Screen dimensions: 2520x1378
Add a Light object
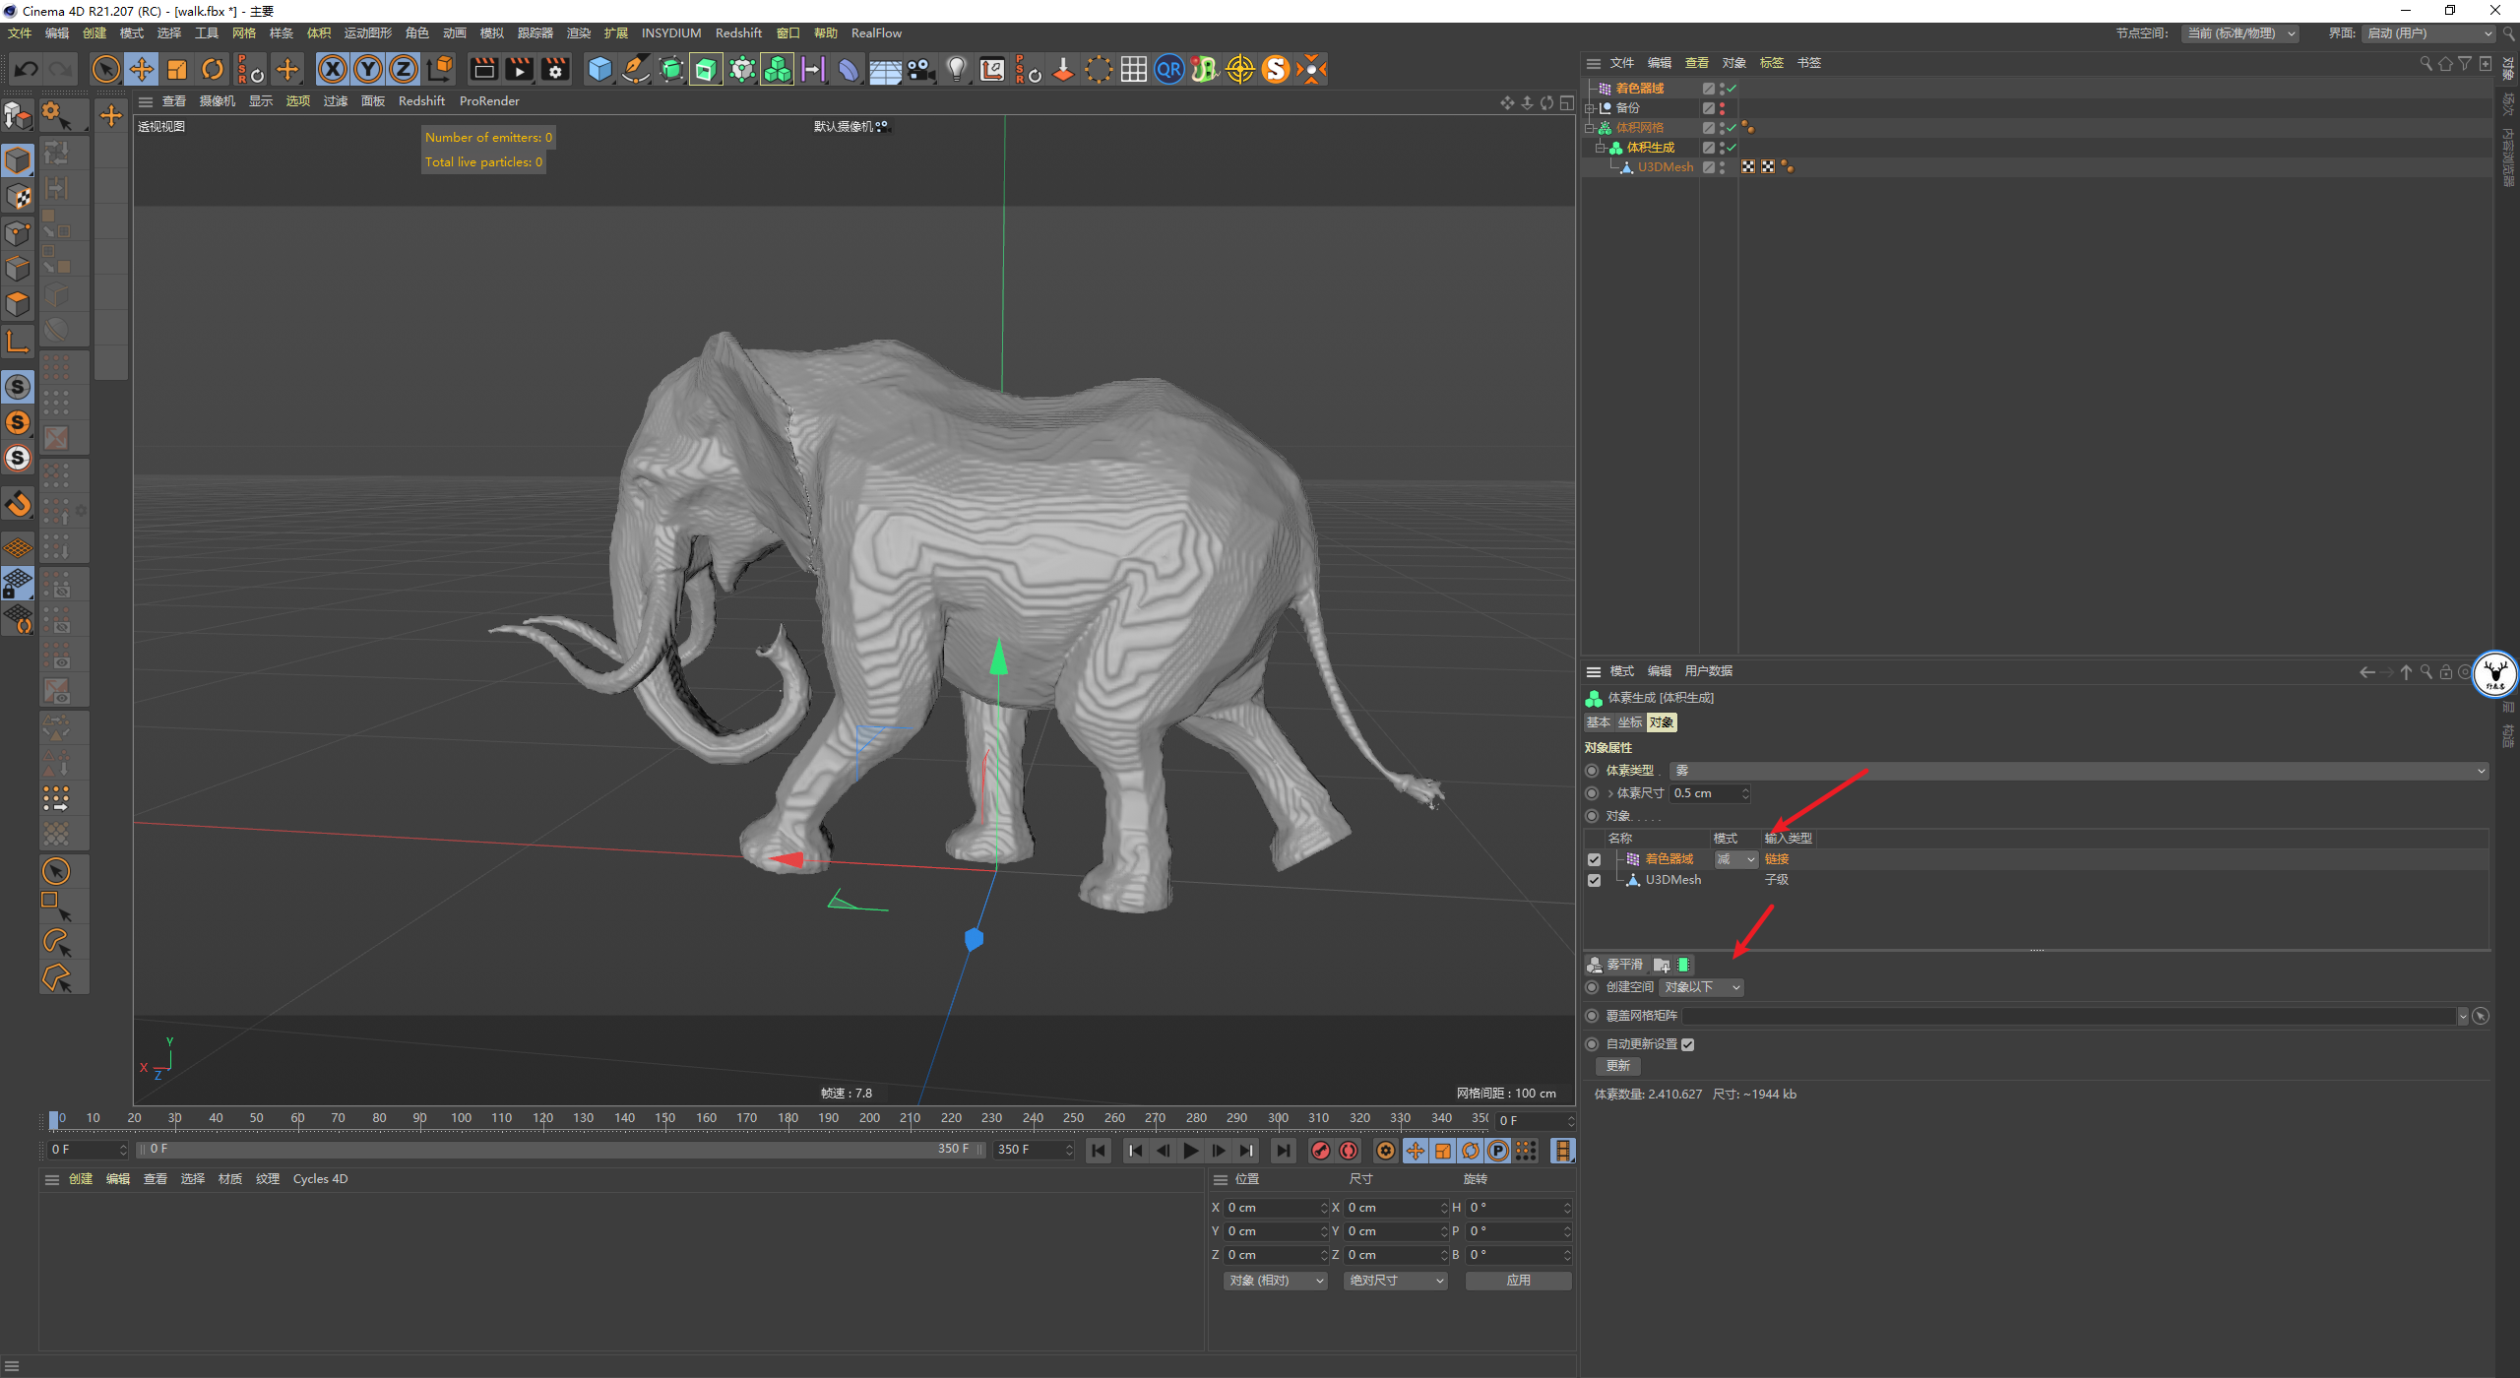pyautogui.click(x=956, y=69)
